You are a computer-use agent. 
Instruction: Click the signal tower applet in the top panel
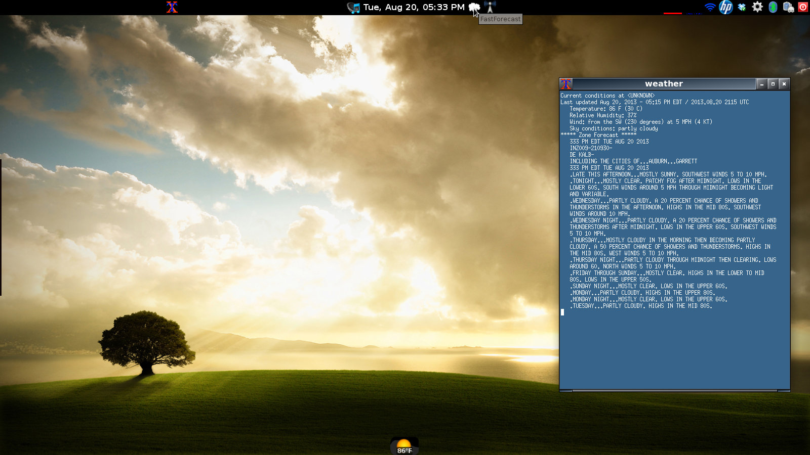(490, 6)
